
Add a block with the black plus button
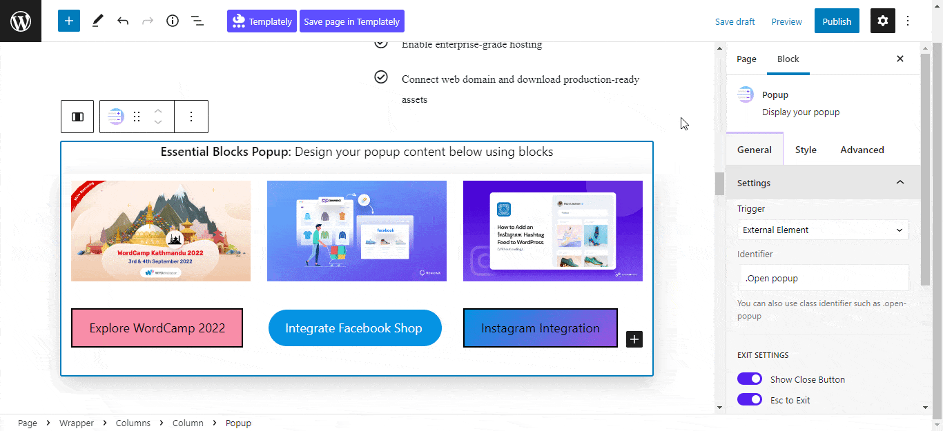[x=634, y=339]
